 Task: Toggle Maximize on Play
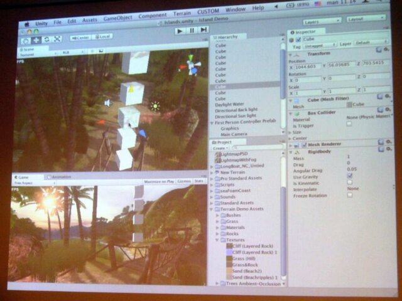(159, 181)
